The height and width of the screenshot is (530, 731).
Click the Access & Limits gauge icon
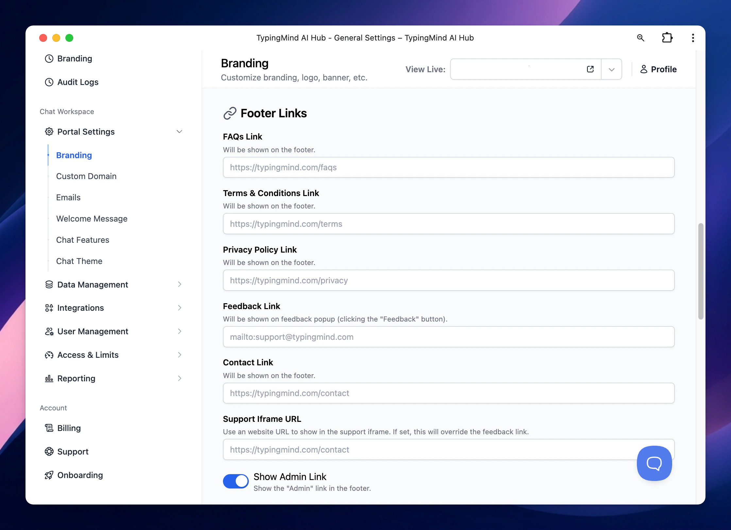(x=49, y=355)
